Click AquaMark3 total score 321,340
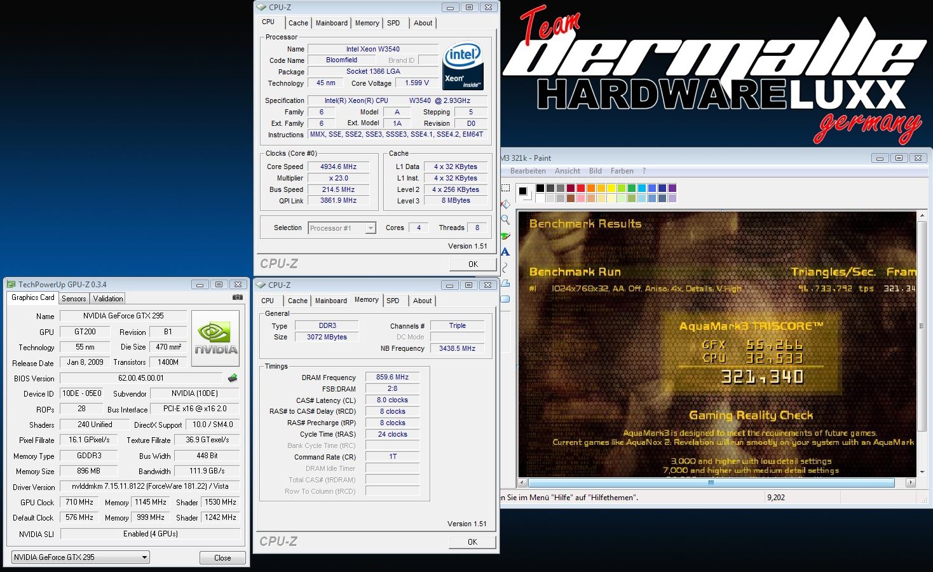The width and height of the screenshot is (933, 572). [x=762, y=378]
